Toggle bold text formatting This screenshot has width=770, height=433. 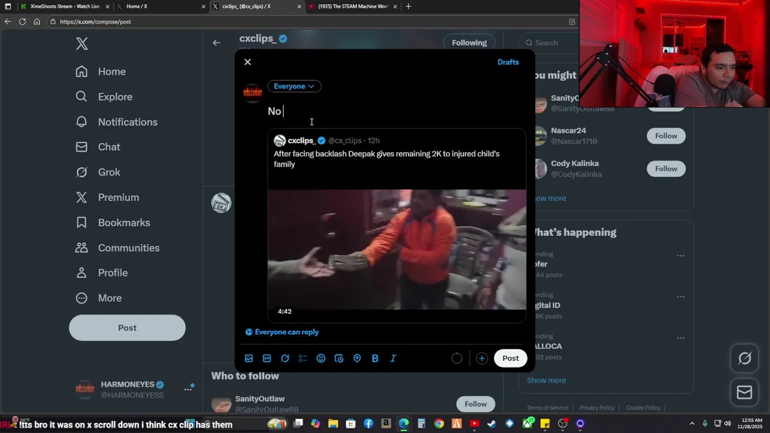click(x=375, y=358)
